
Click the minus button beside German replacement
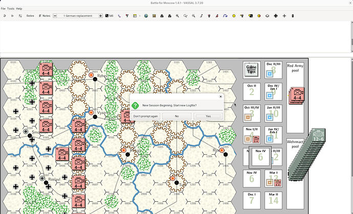pyautogui.click(x=55, y=16)
